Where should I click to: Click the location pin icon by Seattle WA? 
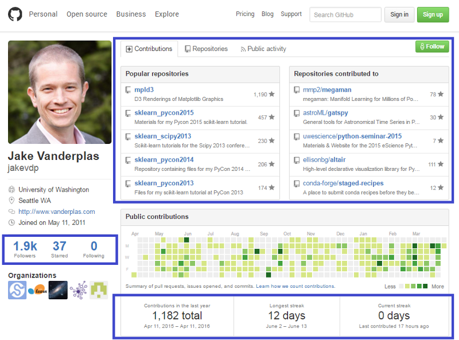pos(11,201)
